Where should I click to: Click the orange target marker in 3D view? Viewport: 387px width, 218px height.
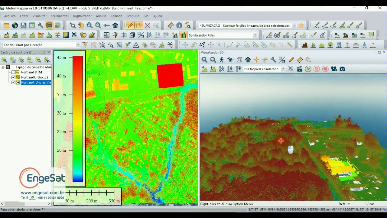click(281, 140)
